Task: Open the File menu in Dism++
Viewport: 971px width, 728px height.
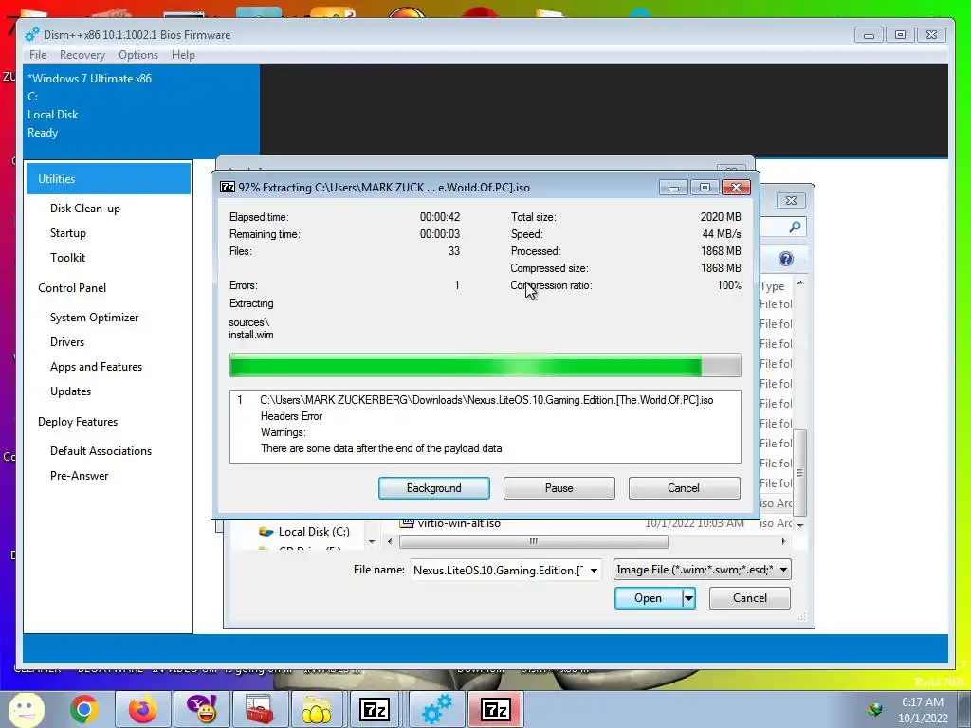Action: tap(38, 54)
